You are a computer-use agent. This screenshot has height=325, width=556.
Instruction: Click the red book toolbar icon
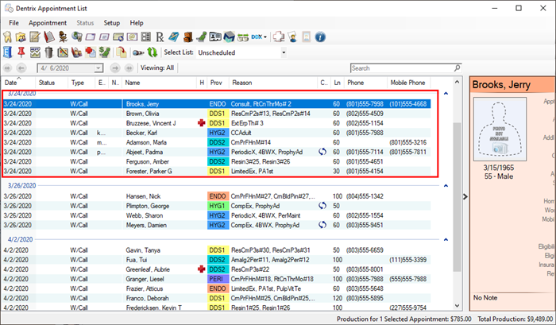pyautogui.click(x=49, y=37)
